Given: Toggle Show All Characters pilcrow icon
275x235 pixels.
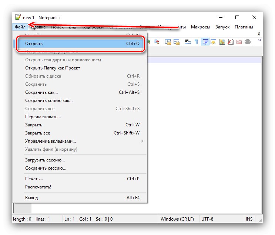Looking at the screenshot, I should 196,42.
